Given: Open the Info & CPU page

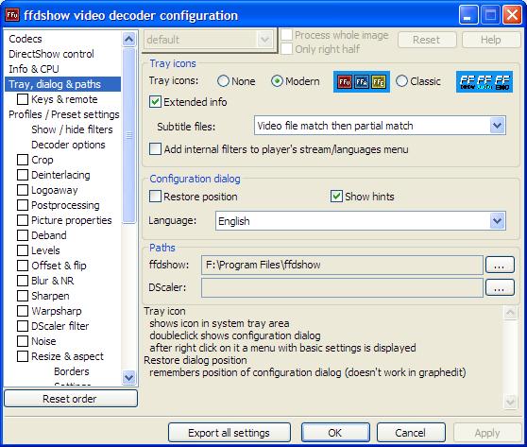Looking at the screenshot, I should (34, 69).
